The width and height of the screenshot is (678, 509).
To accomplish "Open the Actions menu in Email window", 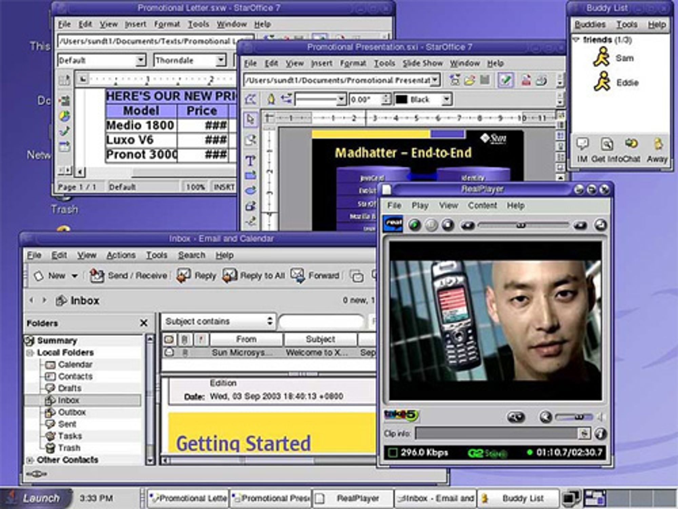I will click(121, 255).
